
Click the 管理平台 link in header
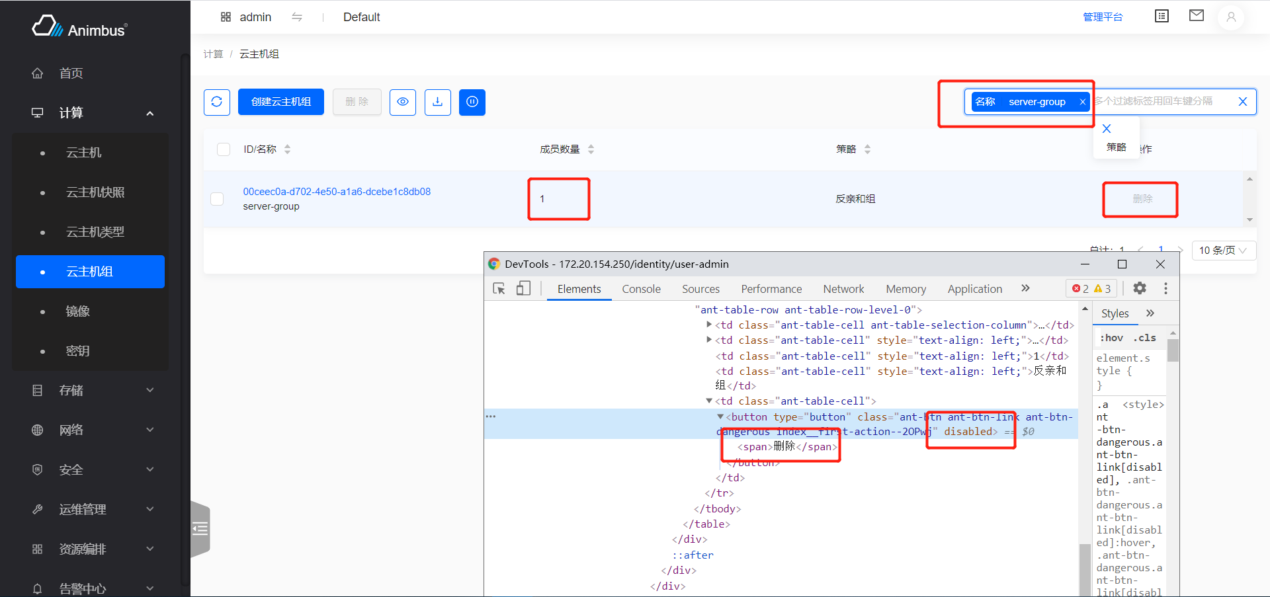point(1103,17)
